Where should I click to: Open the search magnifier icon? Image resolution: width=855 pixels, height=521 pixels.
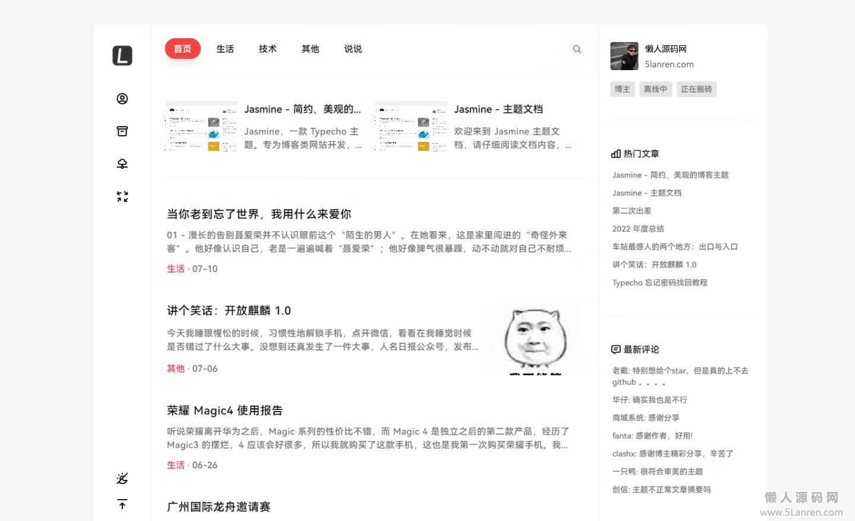577,49
